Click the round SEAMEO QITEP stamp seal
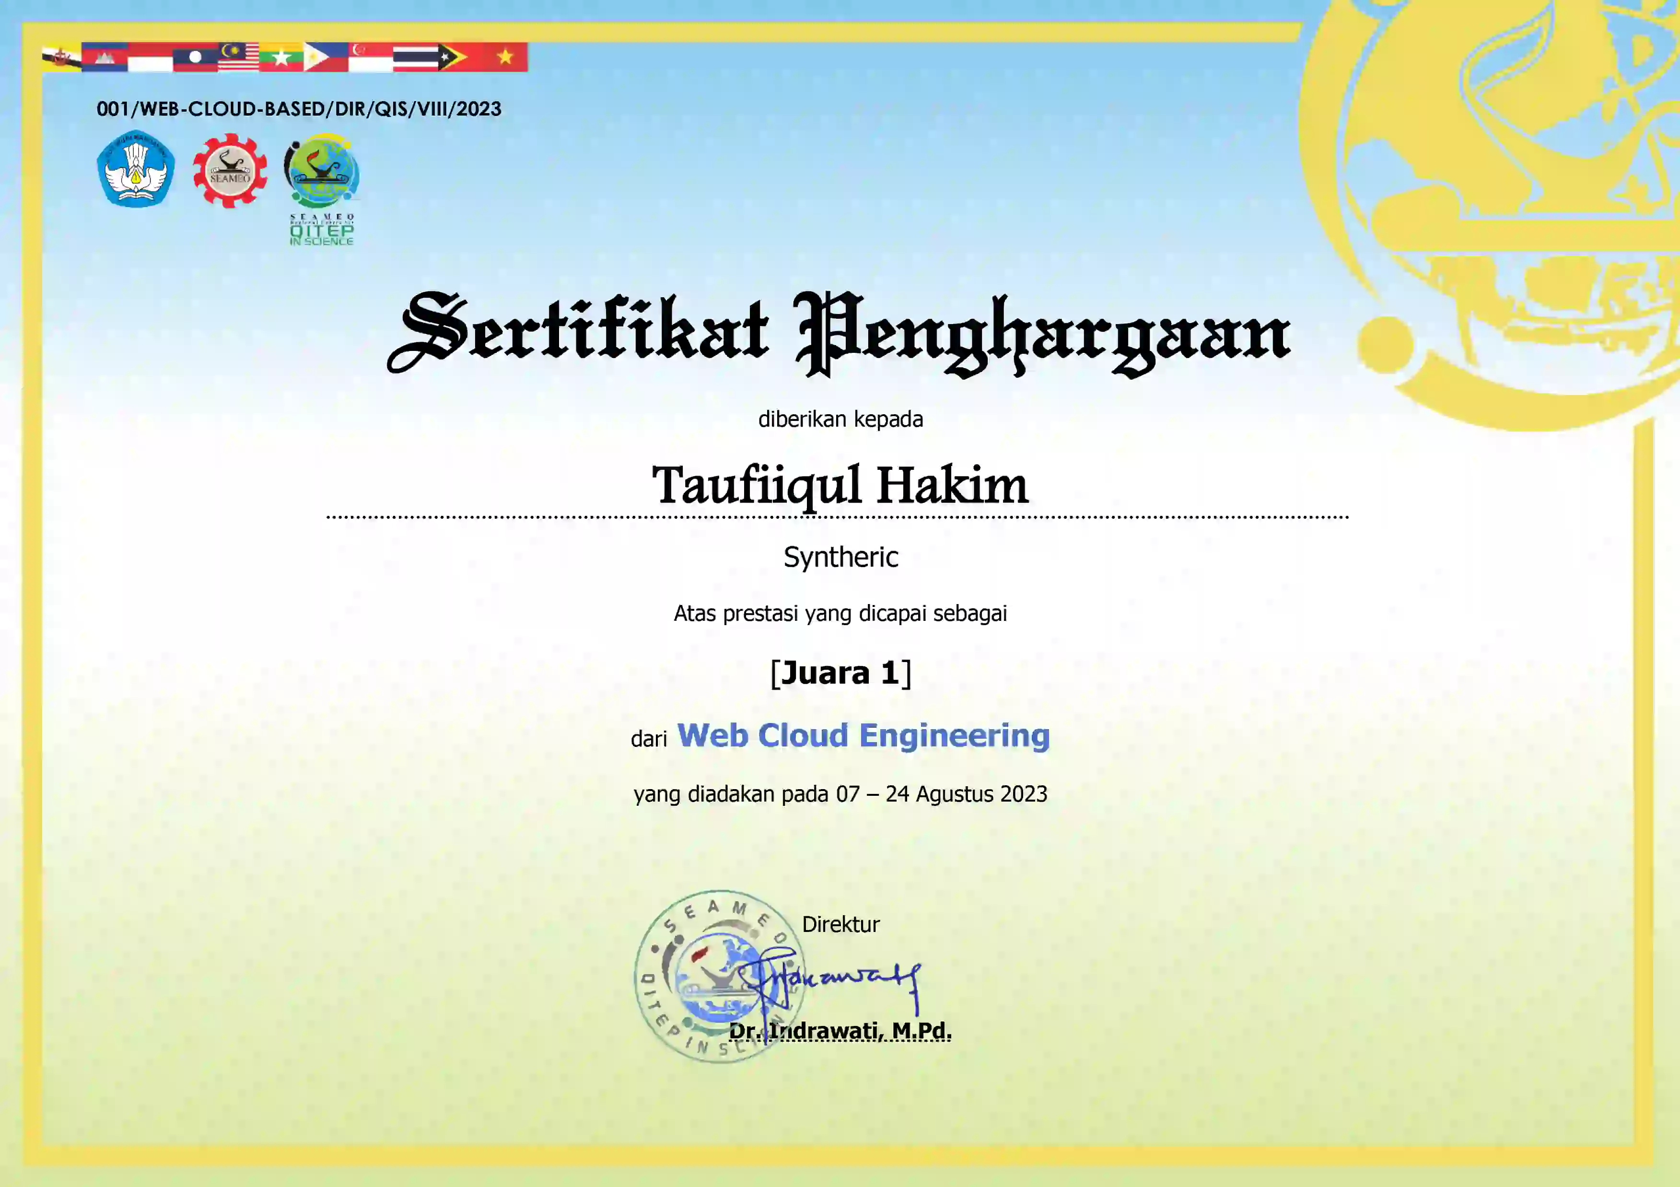The image size is (1680, 1187). (x=721, y=976)
